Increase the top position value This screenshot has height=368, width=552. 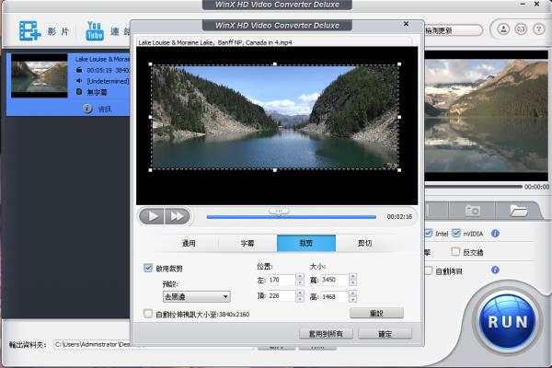click(300, 293)
